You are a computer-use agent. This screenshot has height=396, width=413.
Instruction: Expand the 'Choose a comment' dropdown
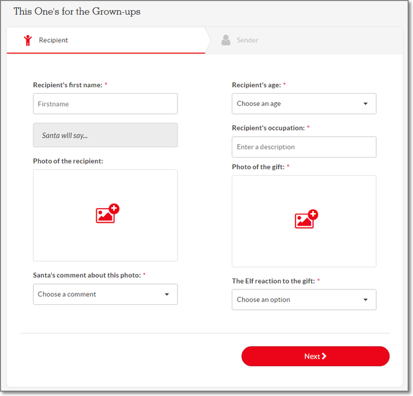(x=97, y=295)
